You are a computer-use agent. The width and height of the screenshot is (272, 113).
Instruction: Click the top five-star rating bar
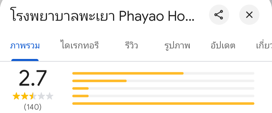(163, 73)
